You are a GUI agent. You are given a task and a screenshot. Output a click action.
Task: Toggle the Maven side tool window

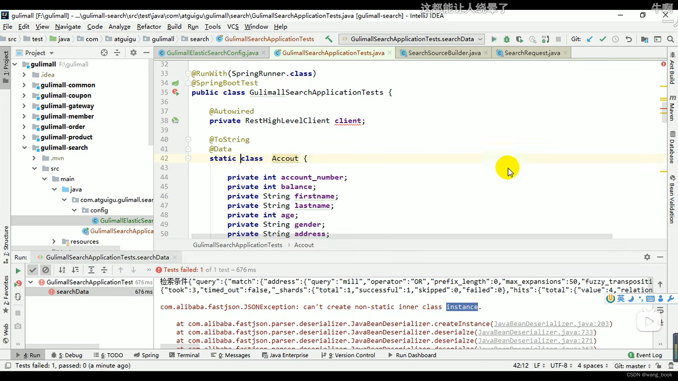pyautogui.click(x=672, y=108)
